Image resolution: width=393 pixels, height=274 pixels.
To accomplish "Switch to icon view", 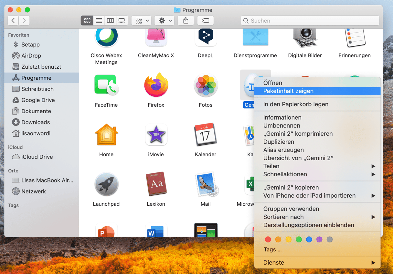I will [87, 21].
